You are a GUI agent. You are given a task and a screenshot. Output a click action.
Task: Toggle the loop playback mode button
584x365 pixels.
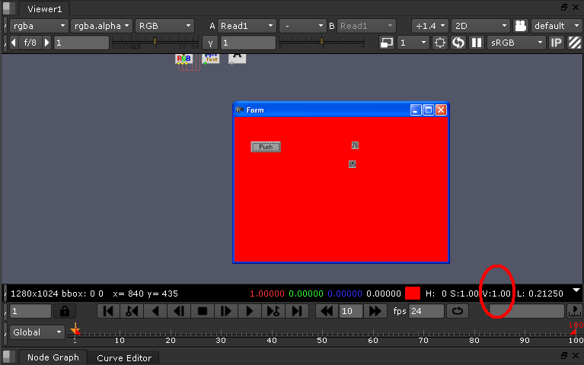tap(458, 311)
